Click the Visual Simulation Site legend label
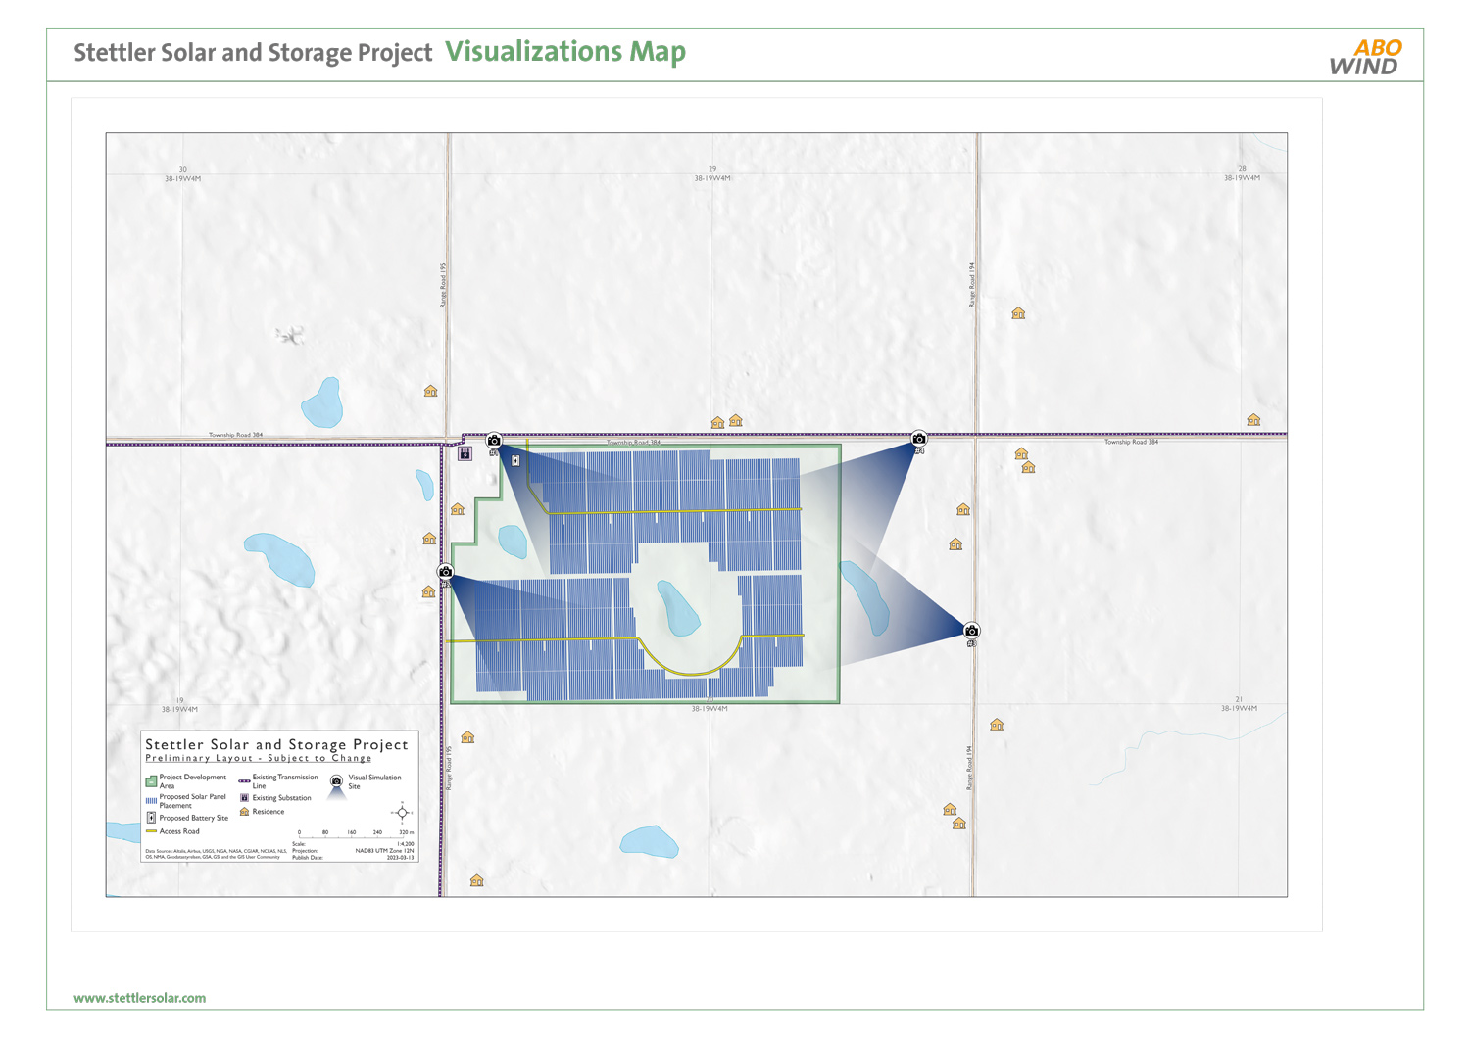Image resolution: width=1470 pixels, height=1038 pixels. [x=374, y=781]
